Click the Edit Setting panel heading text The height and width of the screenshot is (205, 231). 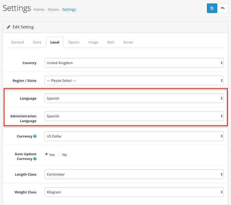pyautogui.click(x=23, y=27)
